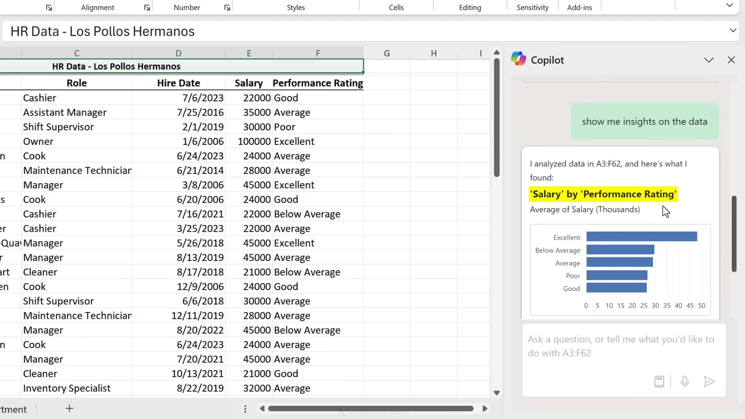Activate the microphone dictation icon
The image size is (745, 419).
[685, 381]
